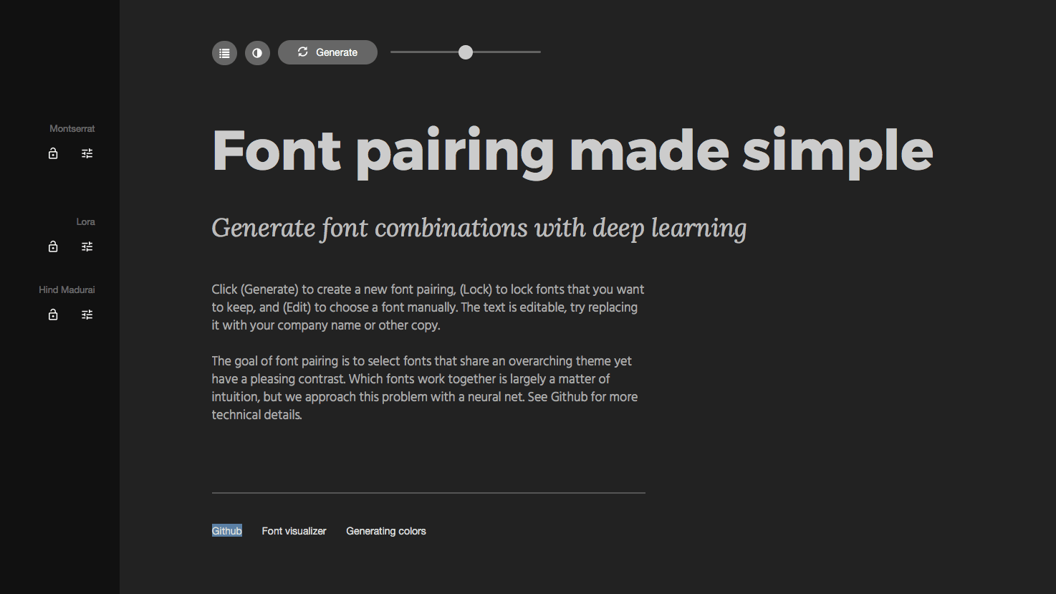The width and height of the screenshot is (1056, 594).
Task: Open the Font visualizer link
Action: pos(294,531)
